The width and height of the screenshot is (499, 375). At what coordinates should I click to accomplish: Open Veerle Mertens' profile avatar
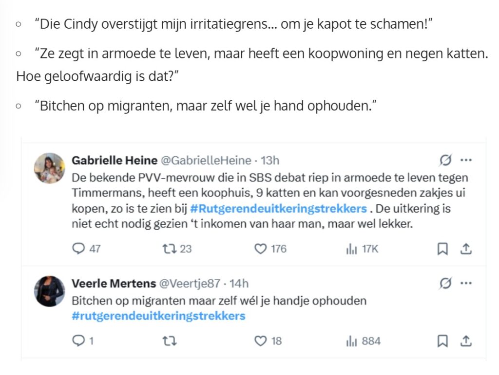tap(49, 291)
